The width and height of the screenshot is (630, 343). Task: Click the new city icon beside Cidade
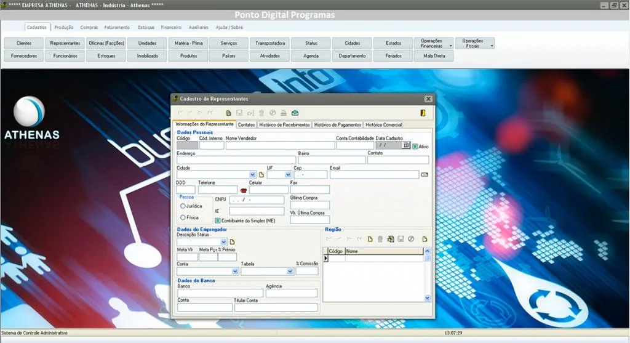[x=261, y=175]
